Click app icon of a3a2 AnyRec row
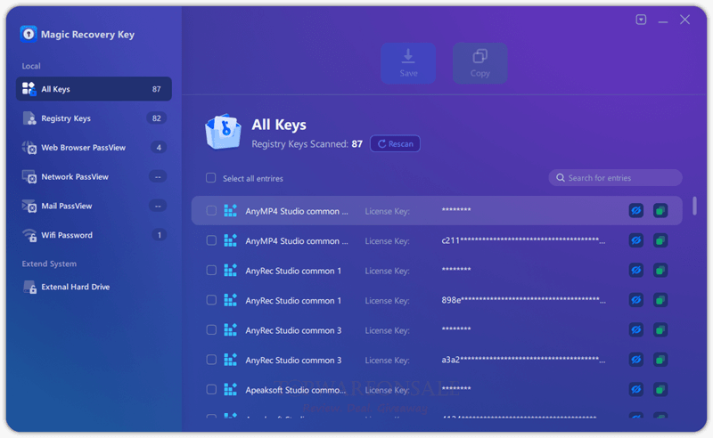This screenshot has height=438, width=713. click(x=230, y=360)
